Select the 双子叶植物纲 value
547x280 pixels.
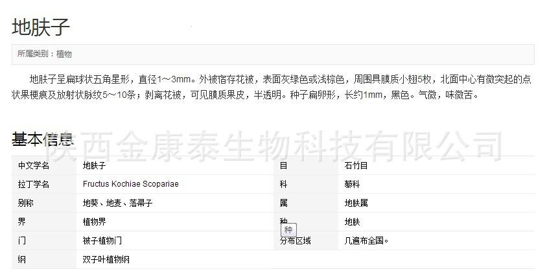pos(106,259)
